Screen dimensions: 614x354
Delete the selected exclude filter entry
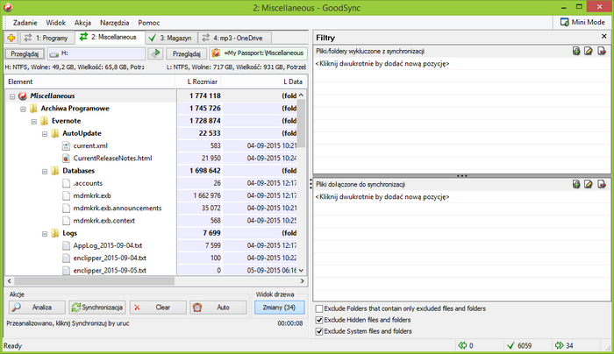click(603, 52)
